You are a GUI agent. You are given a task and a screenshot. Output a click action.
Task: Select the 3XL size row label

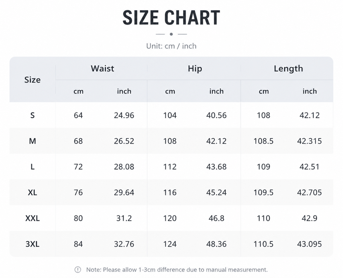[32, 244]
